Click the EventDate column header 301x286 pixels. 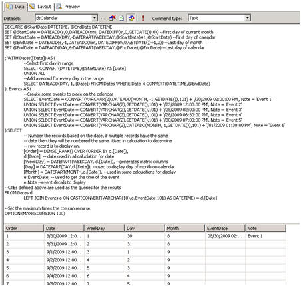tap(225, 228)
